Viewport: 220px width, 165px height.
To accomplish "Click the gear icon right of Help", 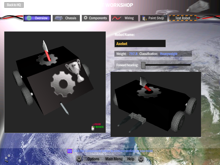I will coord(141,159).
